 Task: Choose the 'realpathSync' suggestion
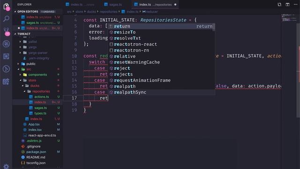(x=161, y=92)
